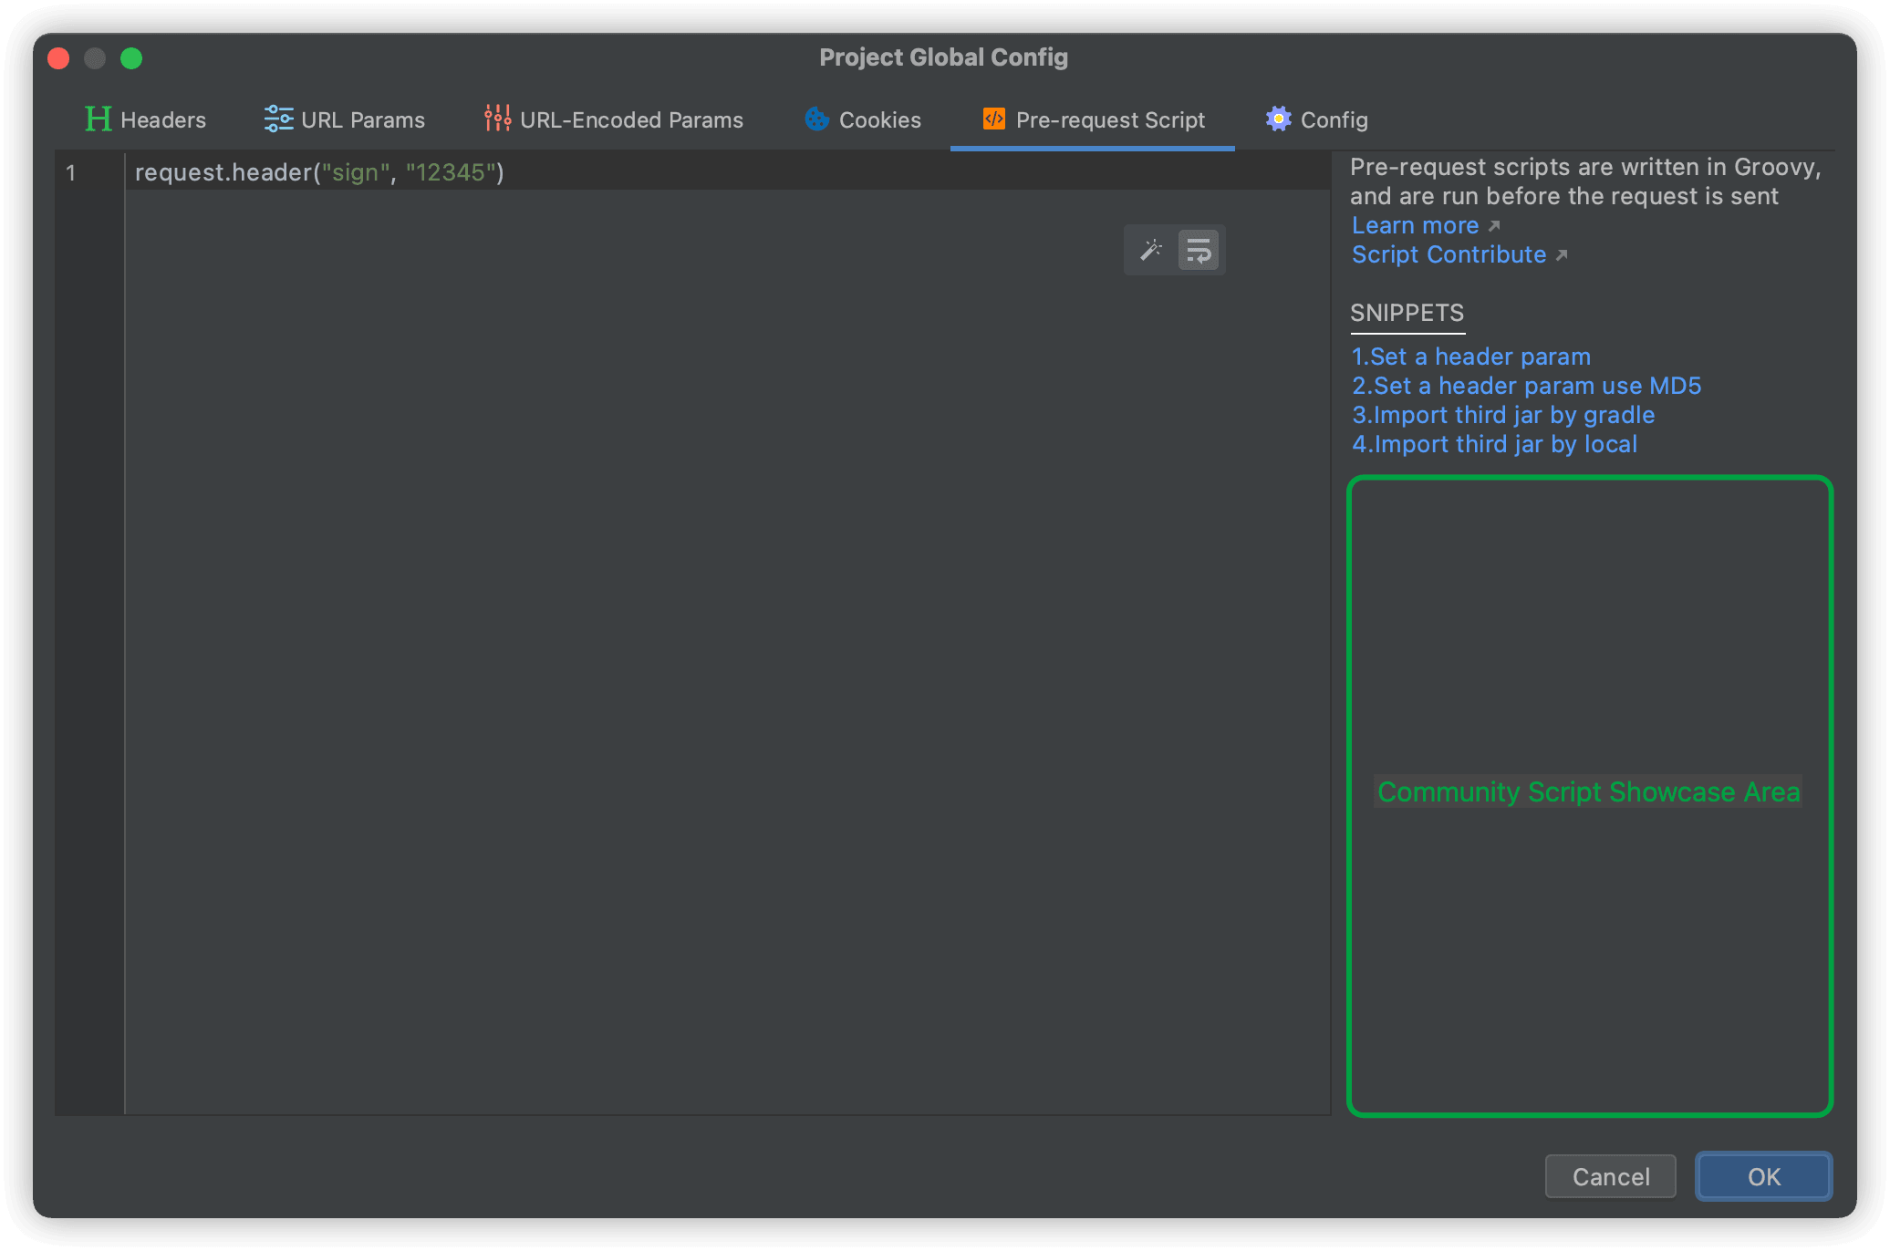Click the arrow icon beside Script Contribute
Screen dimensions: 1890x1251
(1561, 255)
